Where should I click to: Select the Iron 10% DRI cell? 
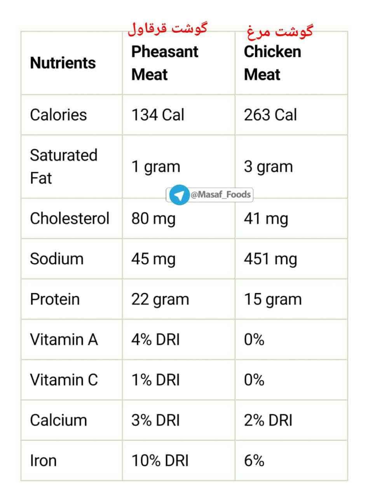pyautogui.click(x=160, y=461)
